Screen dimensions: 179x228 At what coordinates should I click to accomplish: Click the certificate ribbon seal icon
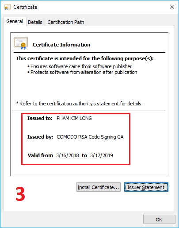(21, 43)
